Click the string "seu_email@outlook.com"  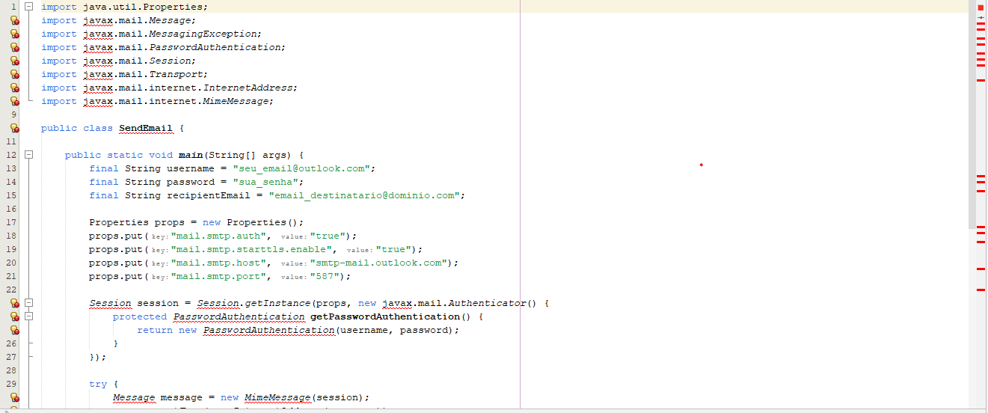[x=301, y=168]
